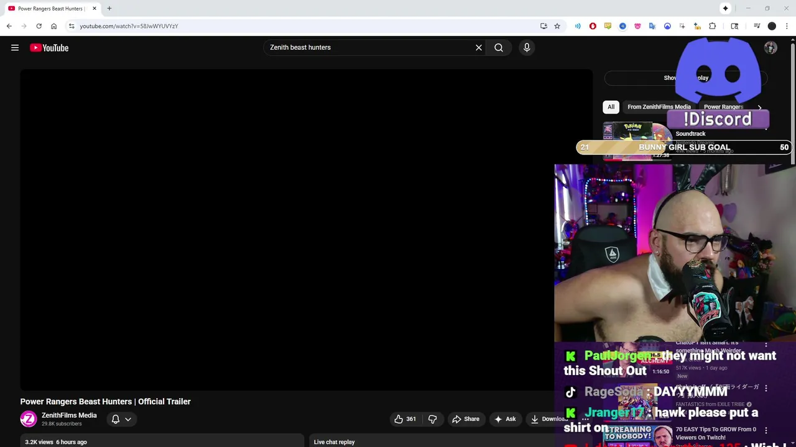Open Gemini sparkle button in tab strip
The image size is (796, 447).
coord(725,8)
